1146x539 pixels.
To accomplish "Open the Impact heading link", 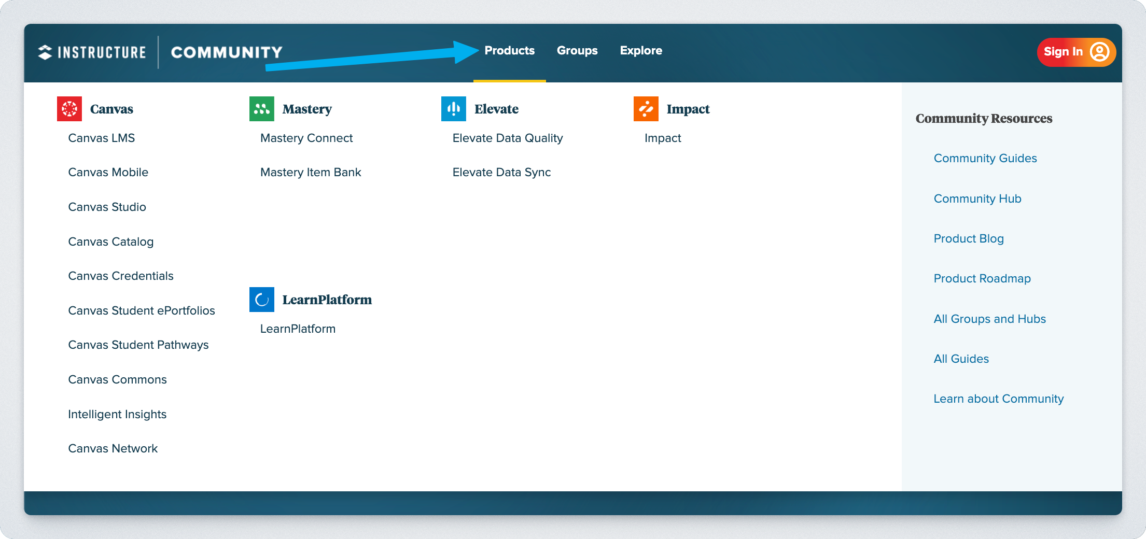I will pos(688,109).
